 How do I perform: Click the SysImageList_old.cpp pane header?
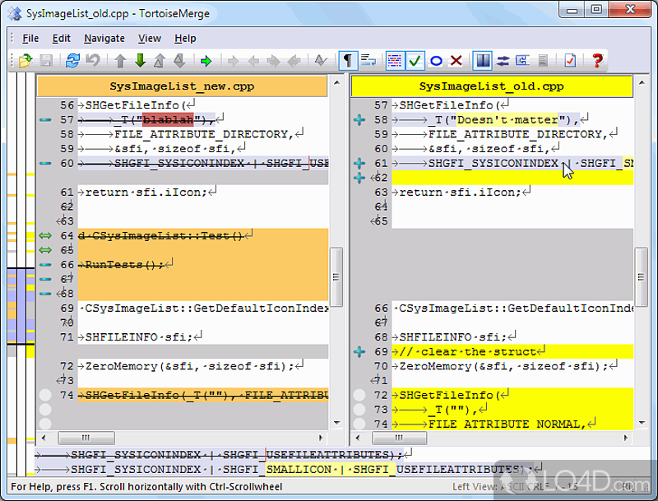click(492, 86)
